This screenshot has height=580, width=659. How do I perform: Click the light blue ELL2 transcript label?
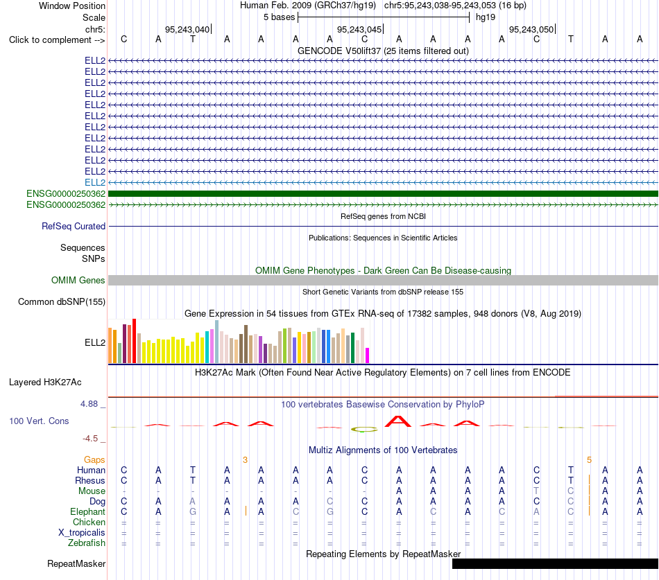click(95, 182)
